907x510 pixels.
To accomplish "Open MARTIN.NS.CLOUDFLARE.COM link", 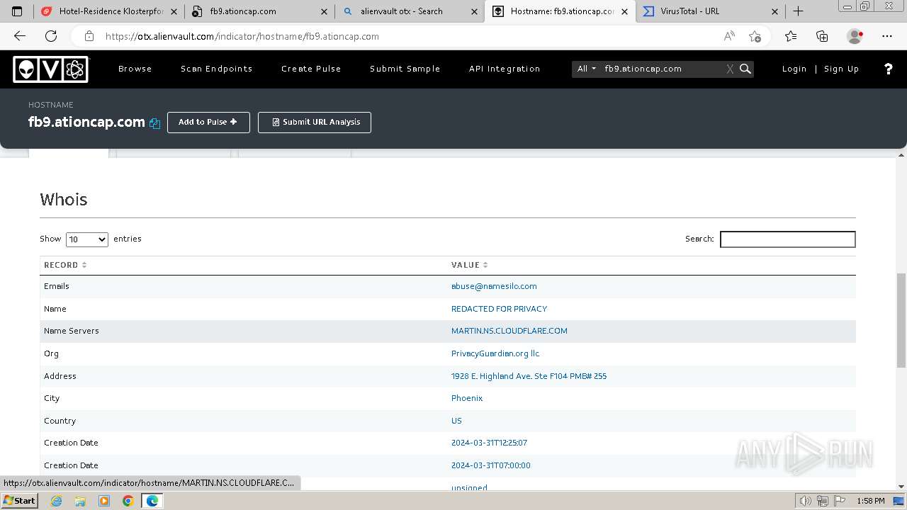I will 509,331.
